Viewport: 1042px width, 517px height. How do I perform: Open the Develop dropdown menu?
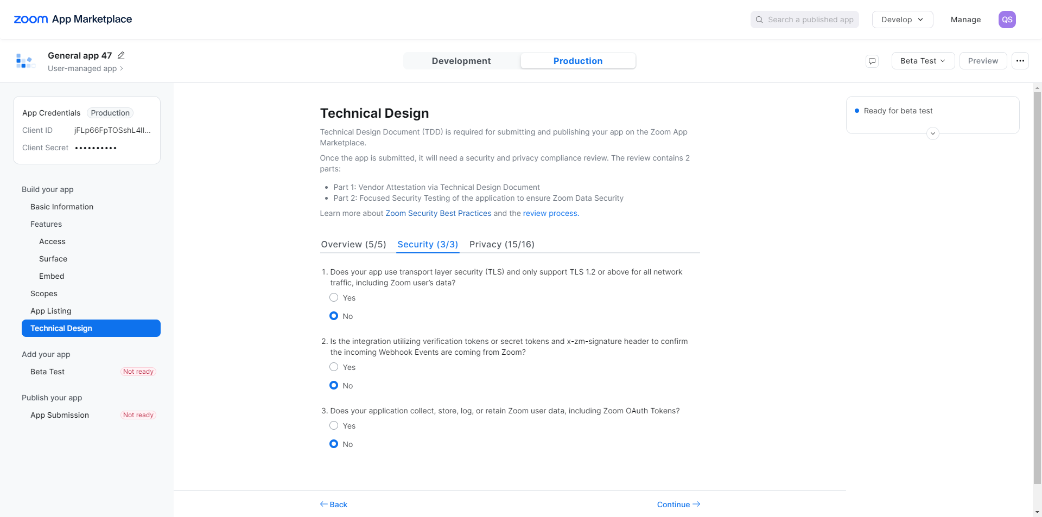click(902, 20)
